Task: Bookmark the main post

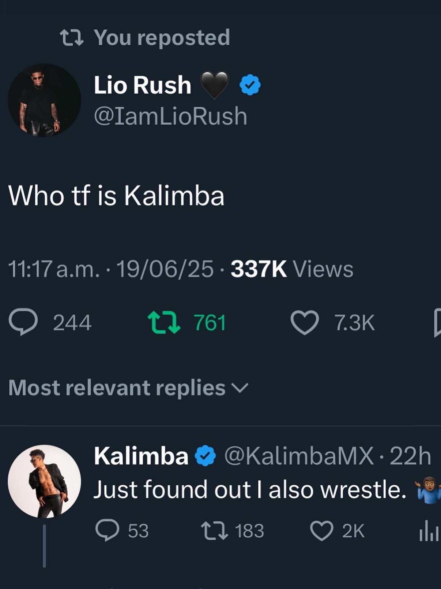Action: coord(437,322)
